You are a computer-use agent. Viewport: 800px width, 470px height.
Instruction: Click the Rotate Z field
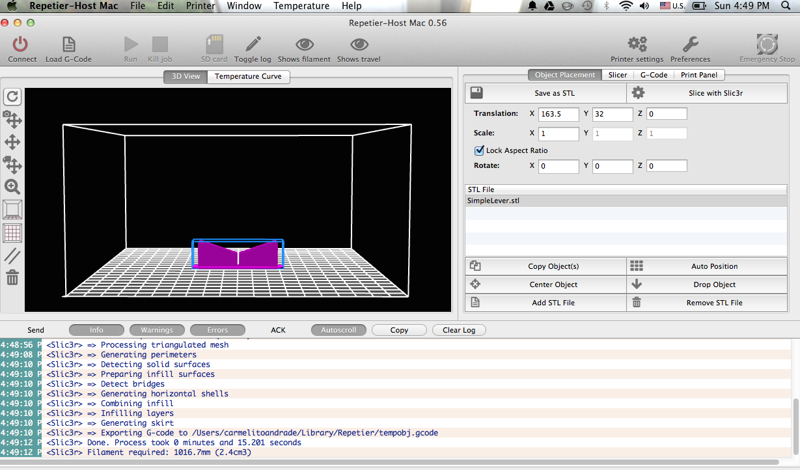[667, 166]
